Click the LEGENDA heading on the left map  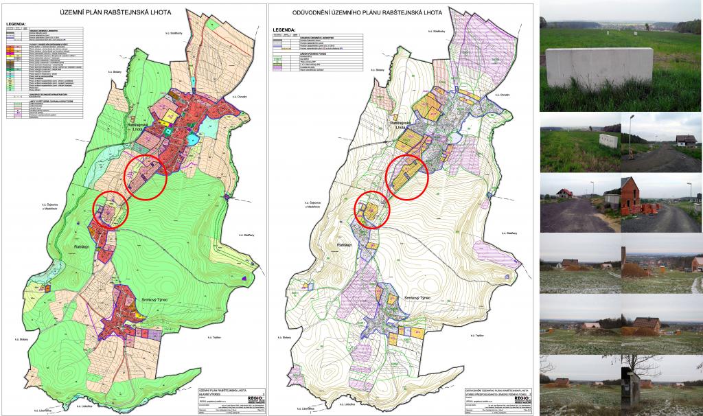click(x=21, y=23)
